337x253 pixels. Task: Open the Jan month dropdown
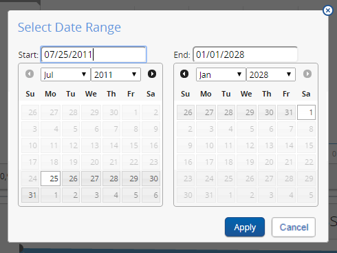pyautogui.click(x=221, y=74)
